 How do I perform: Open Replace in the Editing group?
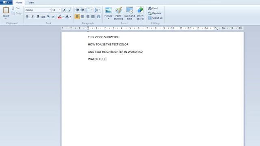[155, 13]
